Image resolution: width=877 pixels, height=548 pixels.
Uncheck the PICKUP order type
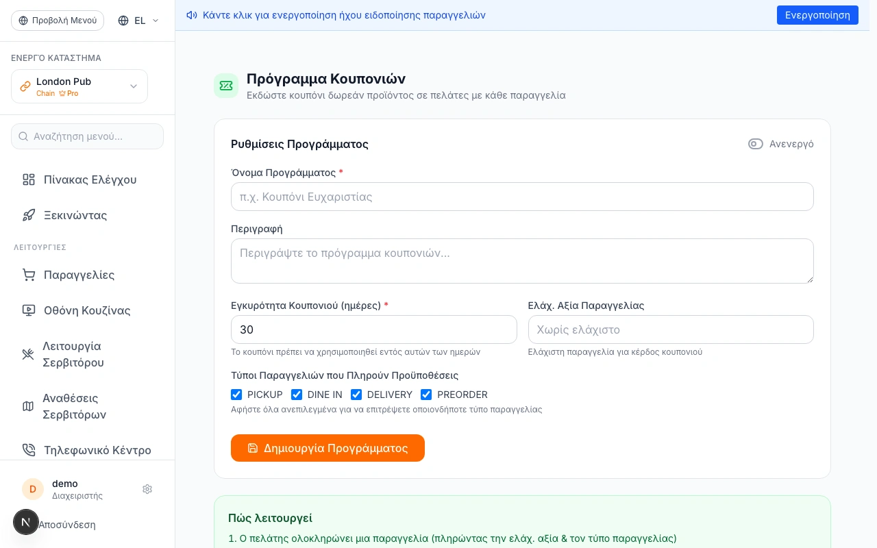point(236,395)
